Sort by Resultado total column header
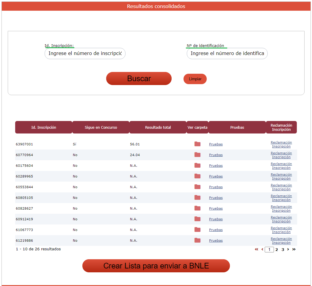This screenshot has width=312, height=286. pos(158,127)
